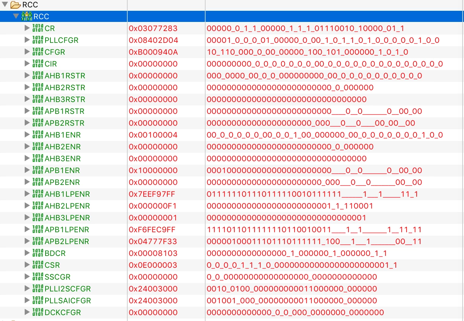Screen dimensions: 464x321
Task: Collapse the top-level RCC folder
Action: (x=5, y=5)
